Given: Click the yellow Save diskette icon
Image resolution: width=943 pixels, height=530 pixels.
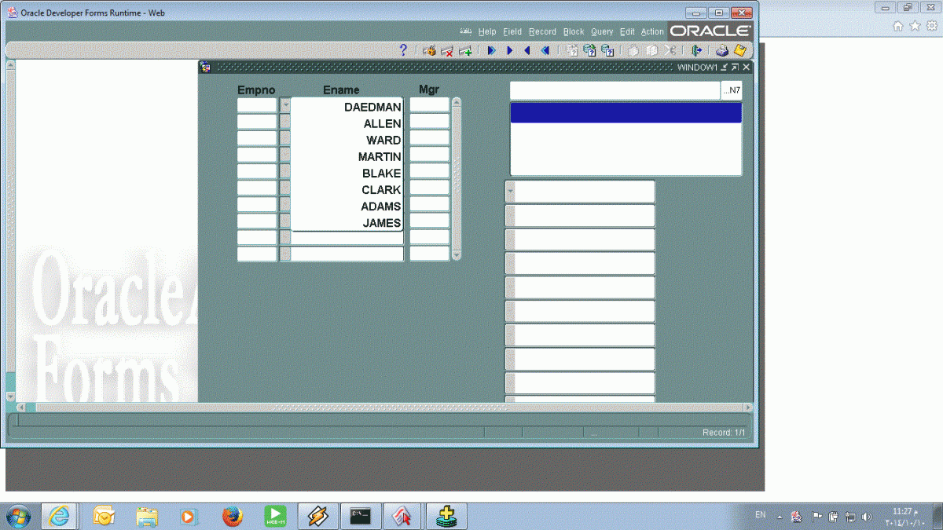Looking at the screenshot, I should tap(739, 50).
